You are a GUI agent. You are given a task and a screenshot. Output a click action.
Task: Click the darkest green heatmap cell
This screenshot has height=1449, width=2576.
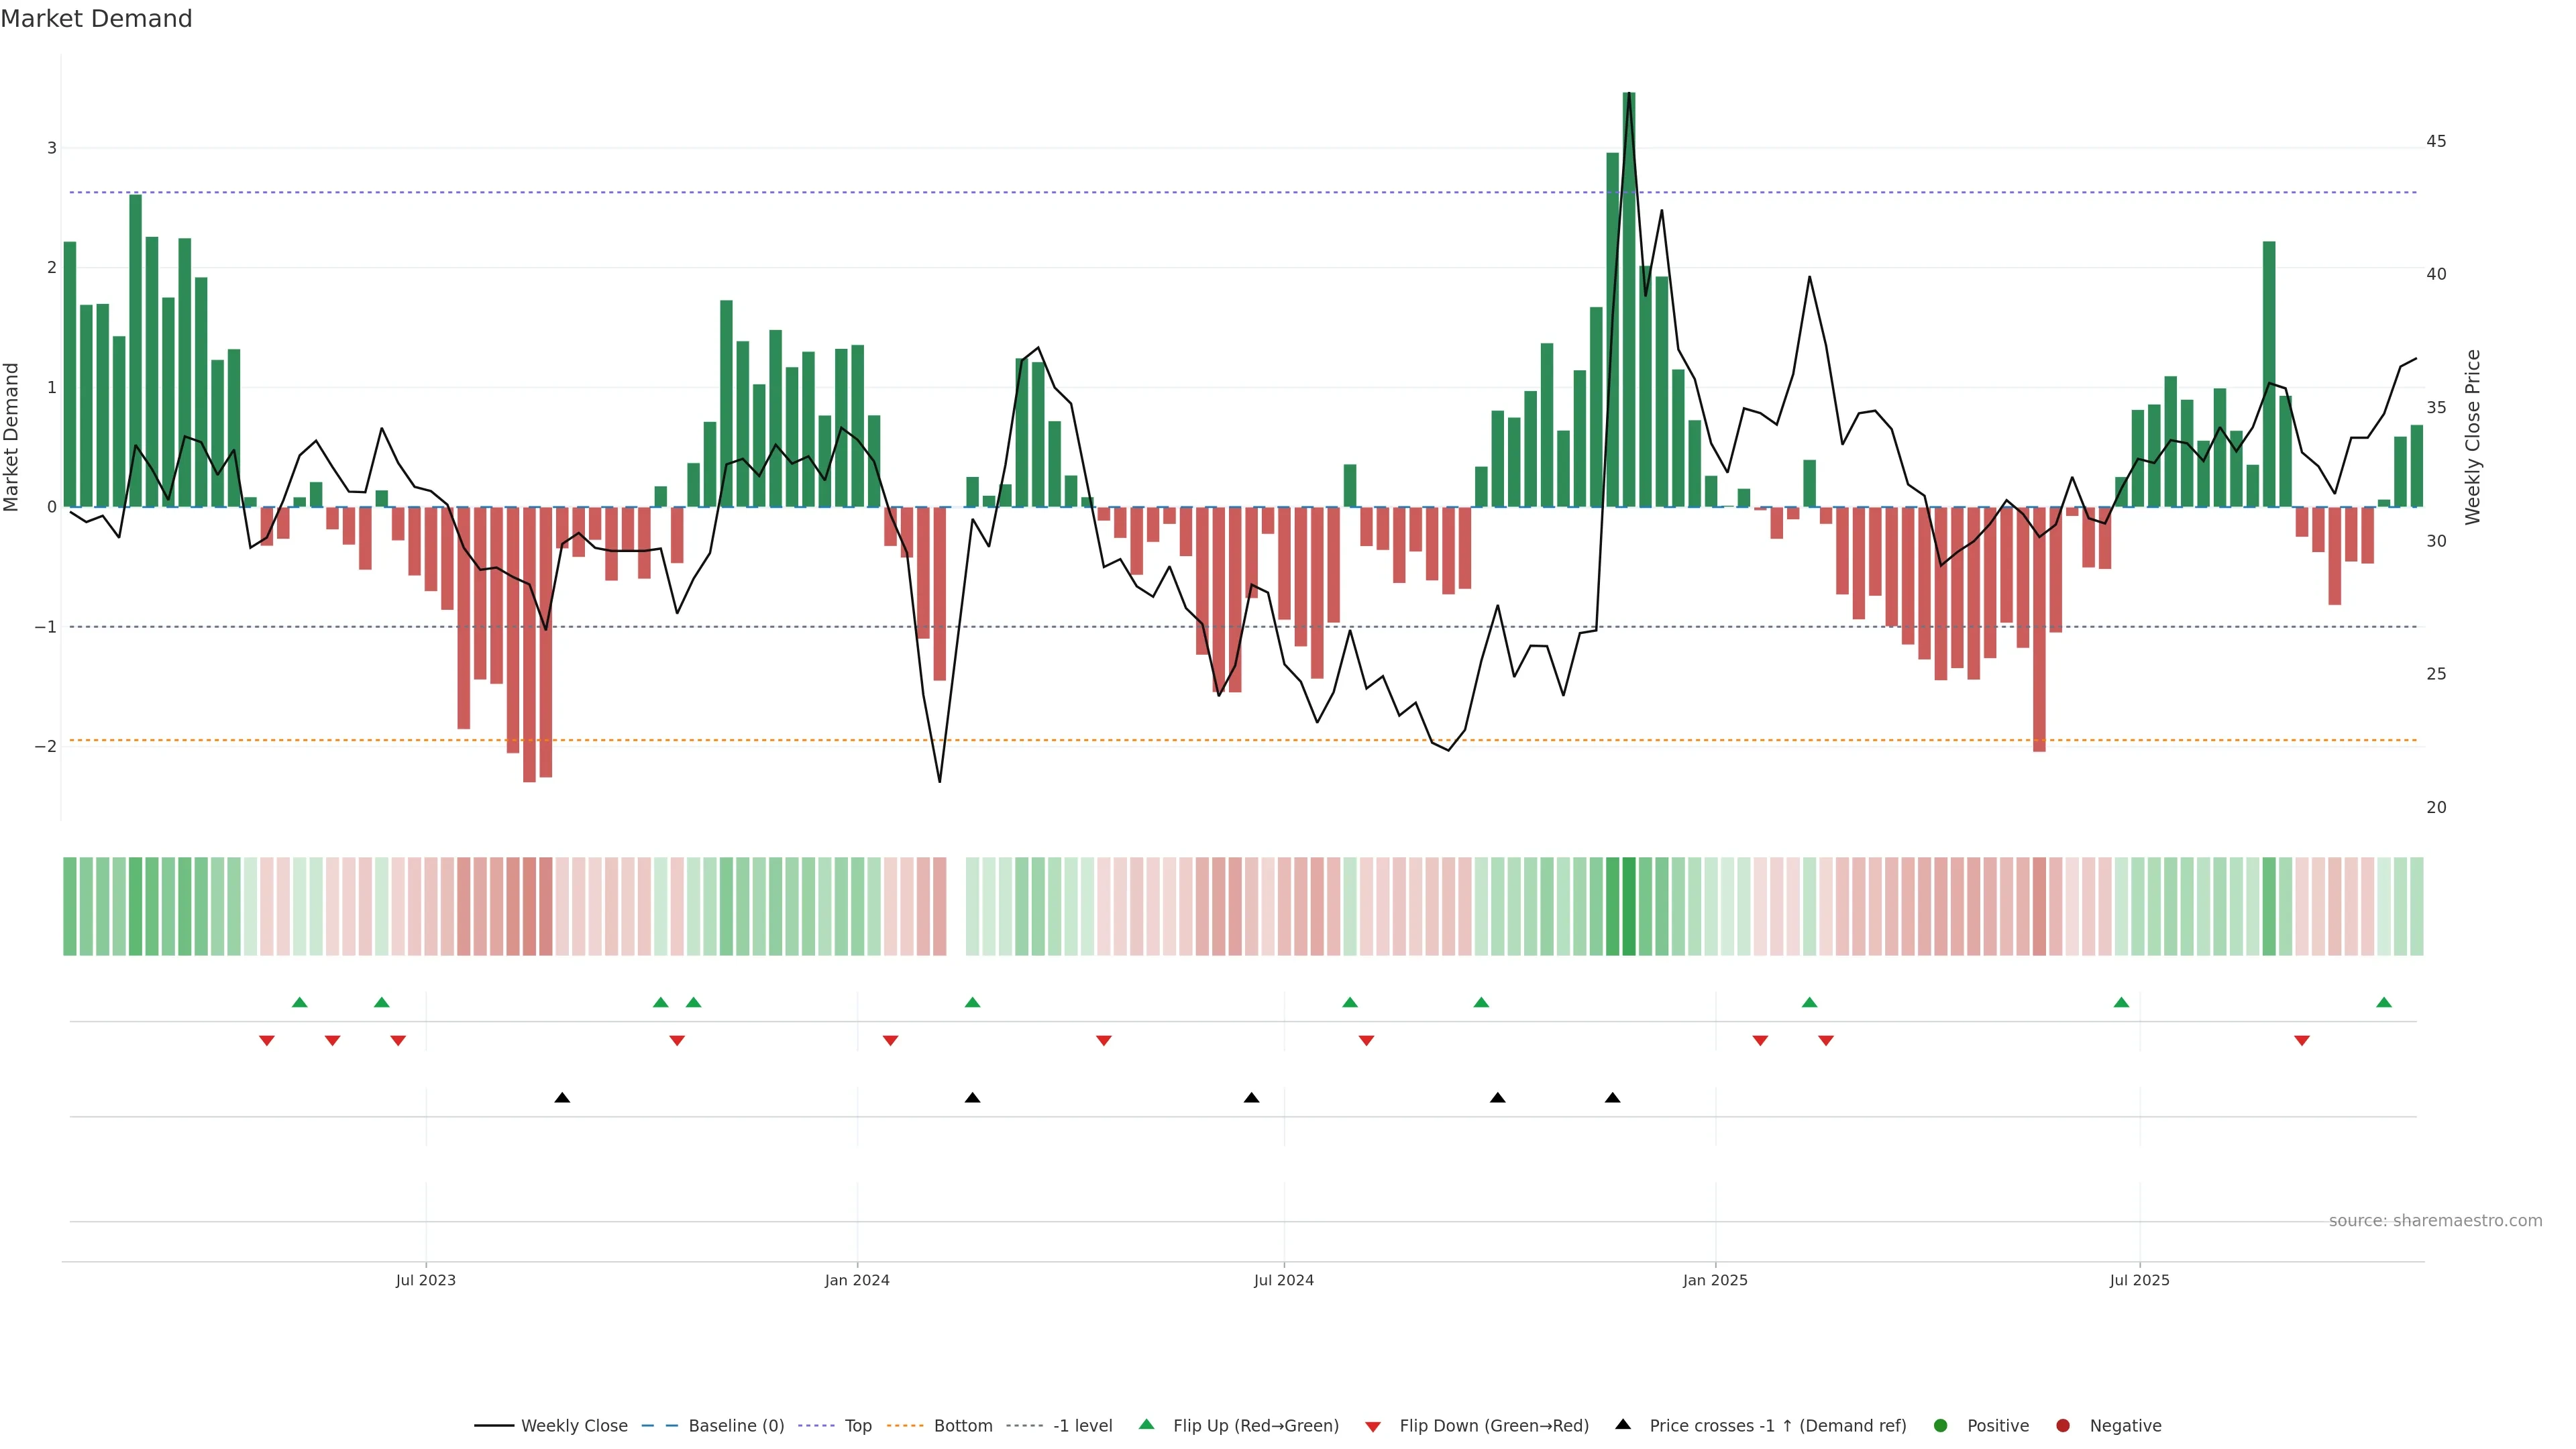click(x=1629, y=906)
